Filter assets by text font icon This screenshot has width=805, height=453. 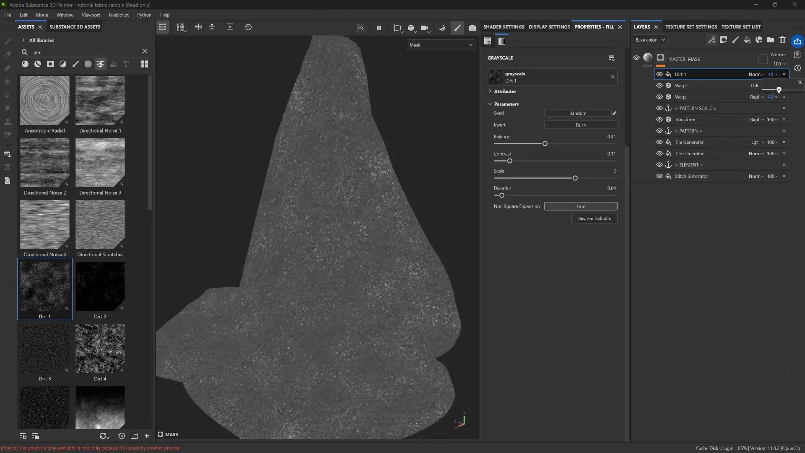pos(126,64)
